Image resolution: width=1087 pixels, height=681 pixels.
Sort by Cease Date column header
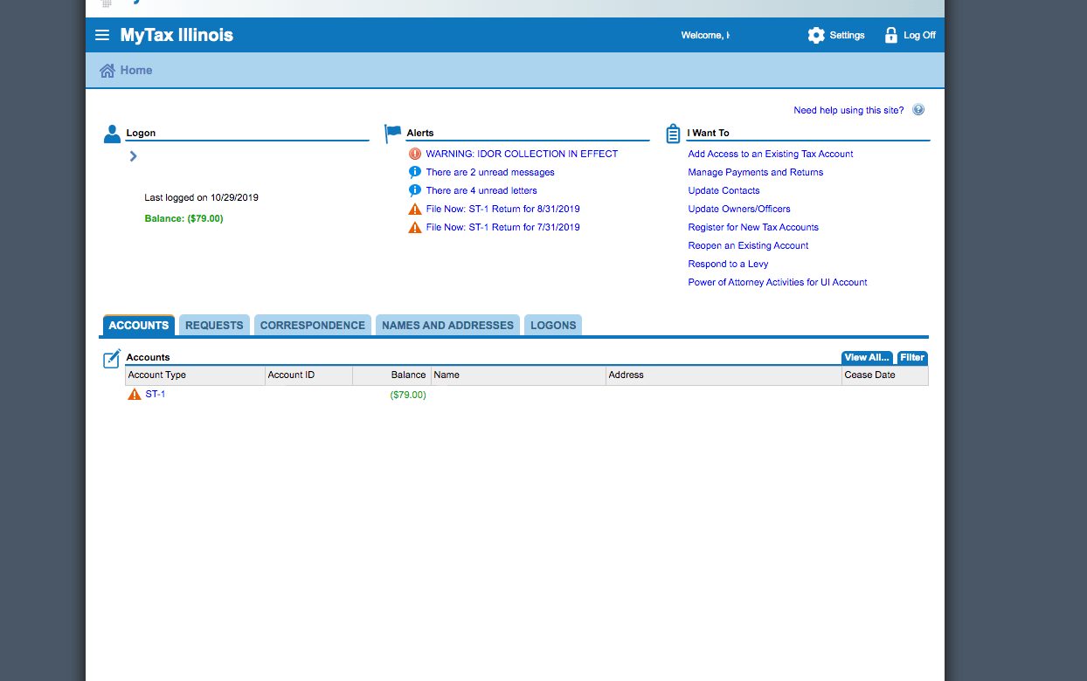click(885, 375)
